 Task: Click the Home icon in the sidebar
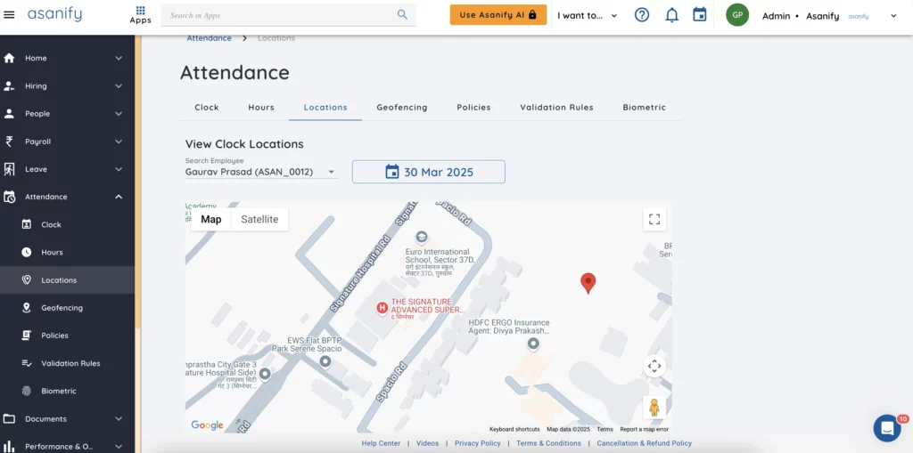tap(9, 58)
